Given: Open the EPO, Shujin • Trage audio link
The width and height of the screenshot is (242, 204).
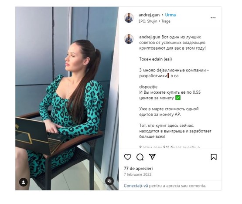Looking at the screenshot, I should (154, 21).
